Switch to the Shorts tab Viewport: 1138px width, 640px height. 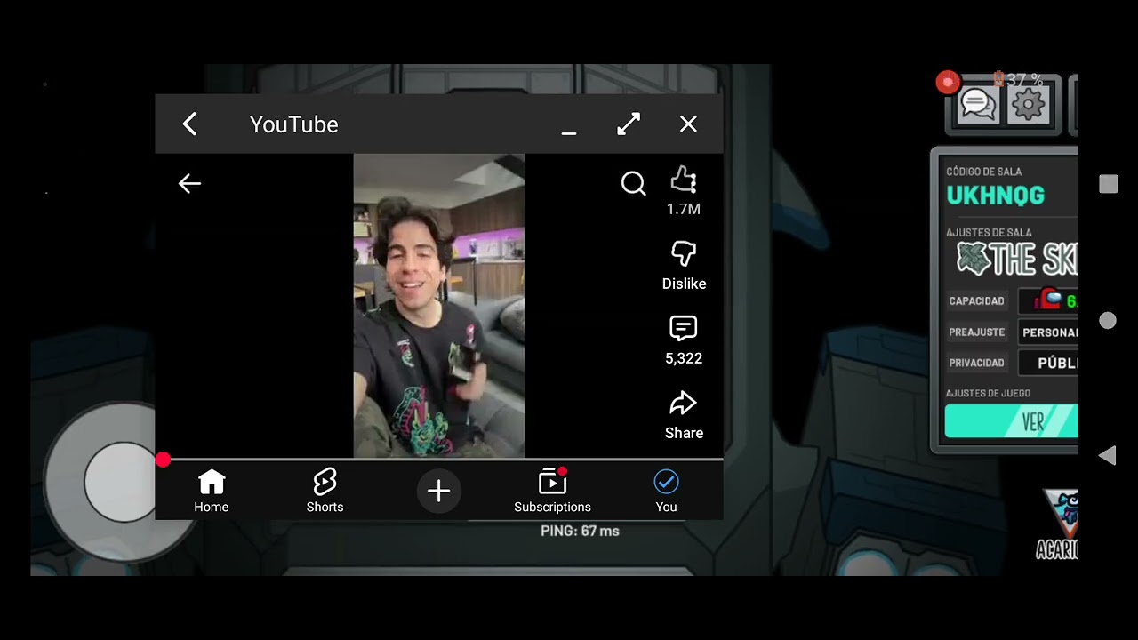[x=325, y=491]
